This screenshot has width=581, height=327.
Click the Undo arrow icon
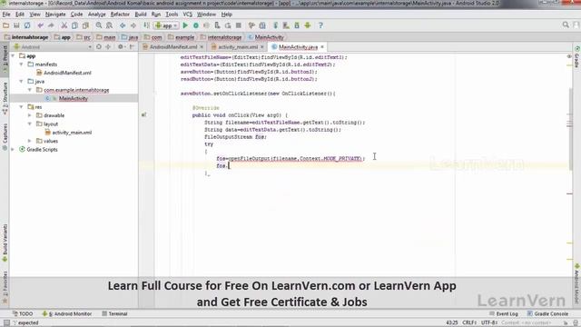40,25
